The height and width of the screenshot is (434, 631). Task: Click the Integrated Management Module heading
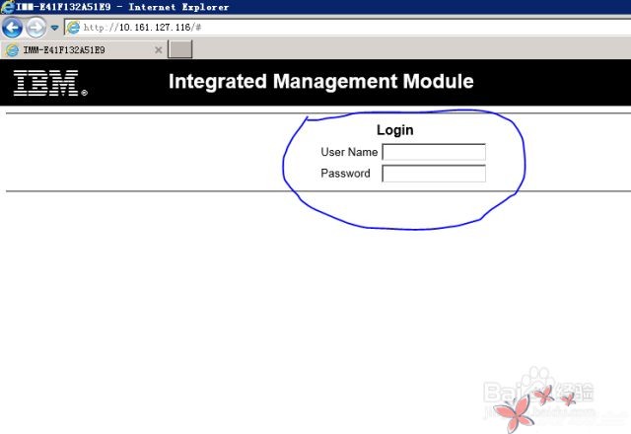pyautogui.click(x=321, y=81)
